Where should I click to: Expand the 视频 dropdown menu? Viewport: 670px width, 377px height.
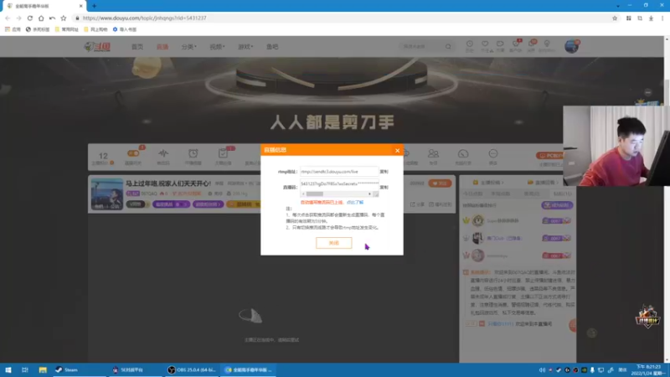pyautogui.click(x=217, y=47)
